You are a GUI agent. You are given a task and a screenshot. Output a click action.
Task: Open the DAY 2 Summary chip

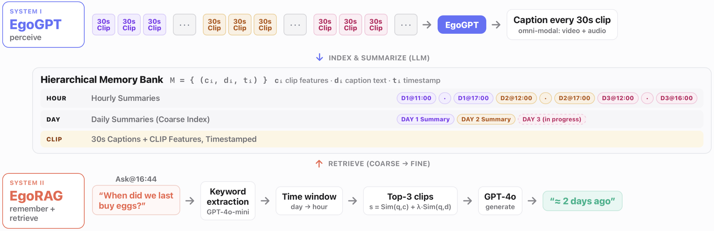(x=486, y=119)
